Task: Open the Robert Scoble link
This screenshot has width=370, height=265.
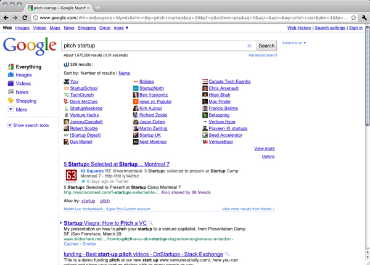Action: coord(84,128)
